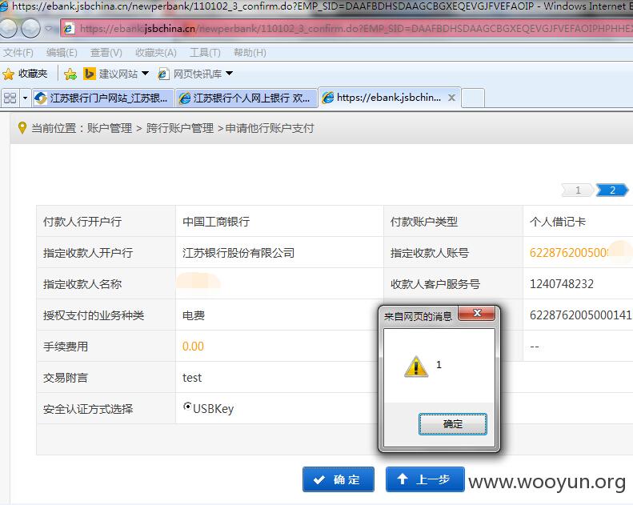Click the 指定收款人名称 label
The width and height of the screenshot is (633, 505).
[82, 284]
